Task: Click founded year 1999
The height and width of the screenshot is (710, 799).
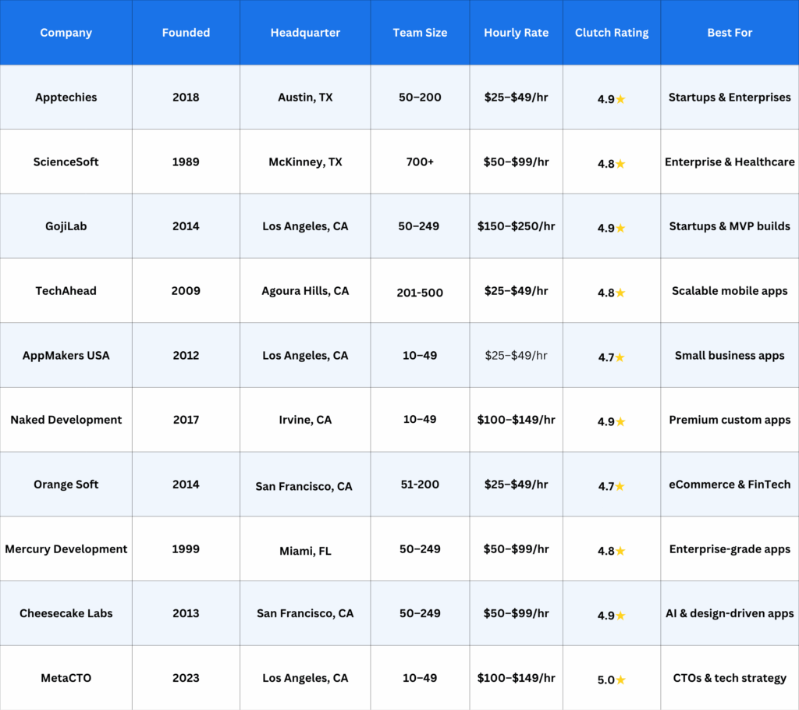Action: [186, 549]
